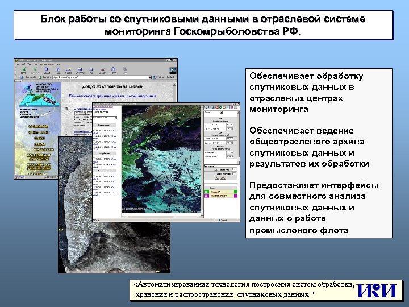This screenshot has width=409, height=307.
Task: Click the Search icon in Netscape toolbar
Action: [x=69, y=69]
